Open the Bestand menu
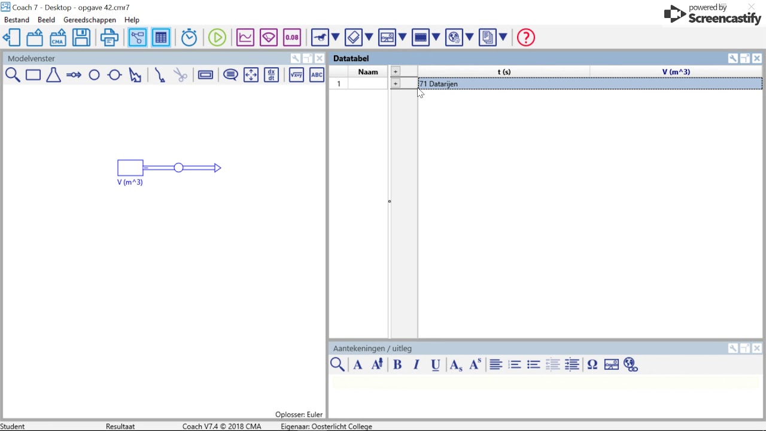The width and height of the screenshot is (766, 431). [17, 20]
